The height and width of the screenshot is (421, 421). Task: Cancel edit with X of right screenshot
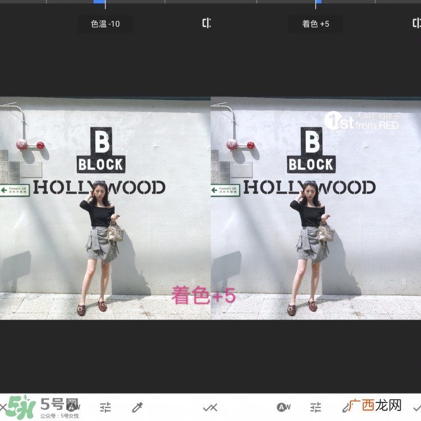point(213,408)
